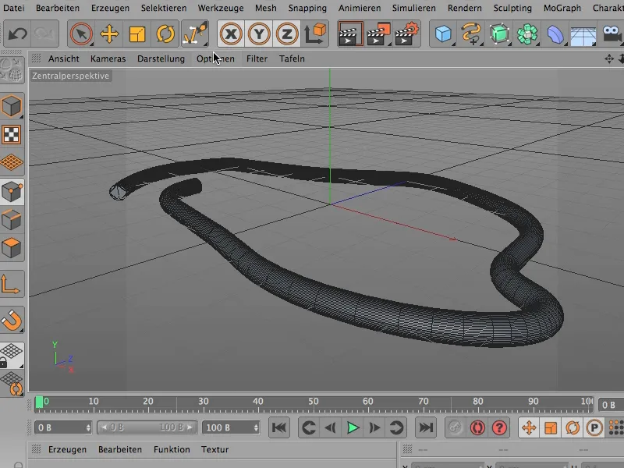Open the Werkzeuge menu
624x468 pixels.
[x=221, y=8]
